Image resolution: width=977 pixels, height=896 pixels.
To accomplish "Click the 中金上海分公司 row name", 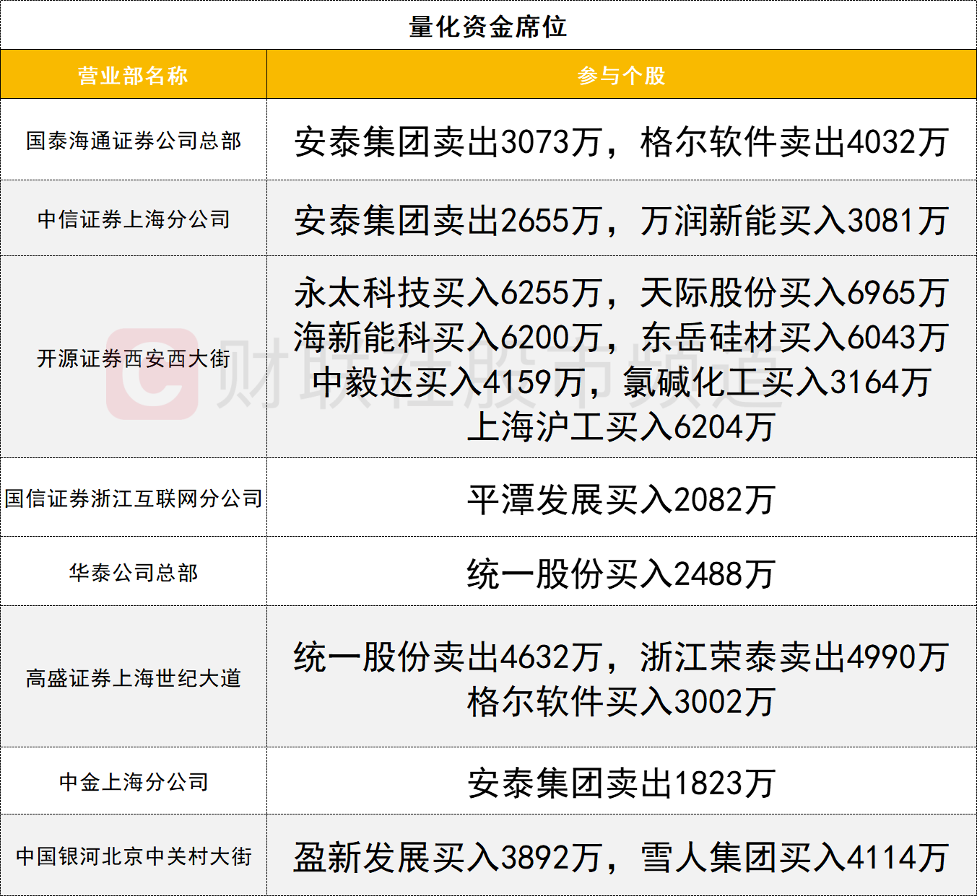I will coord(134,781).
